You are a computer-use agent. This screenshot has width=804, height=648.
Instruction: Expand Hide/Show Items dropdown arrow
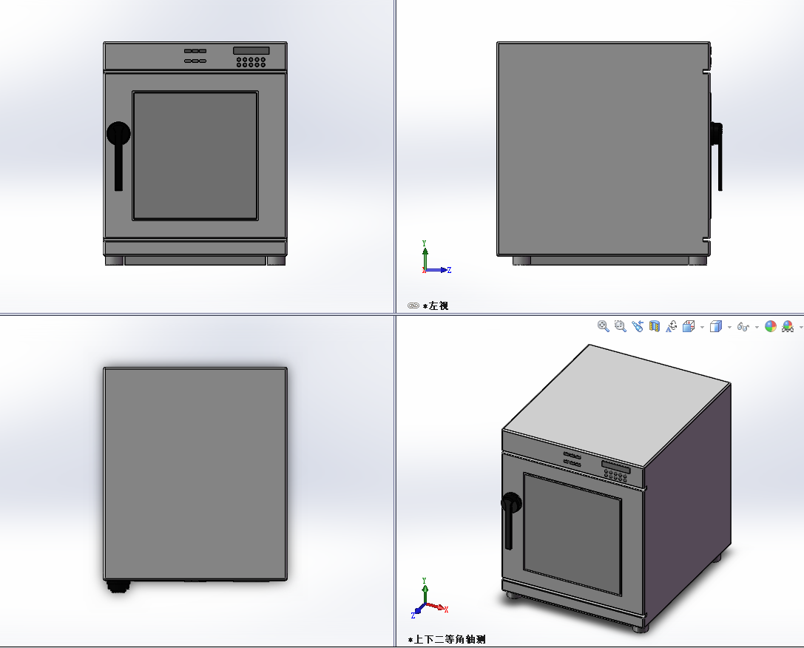757,327
